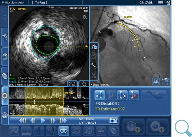Viewport: 192px width, 137px height.
Task: Select the automatic border detection tool
Action: [94, 47]
